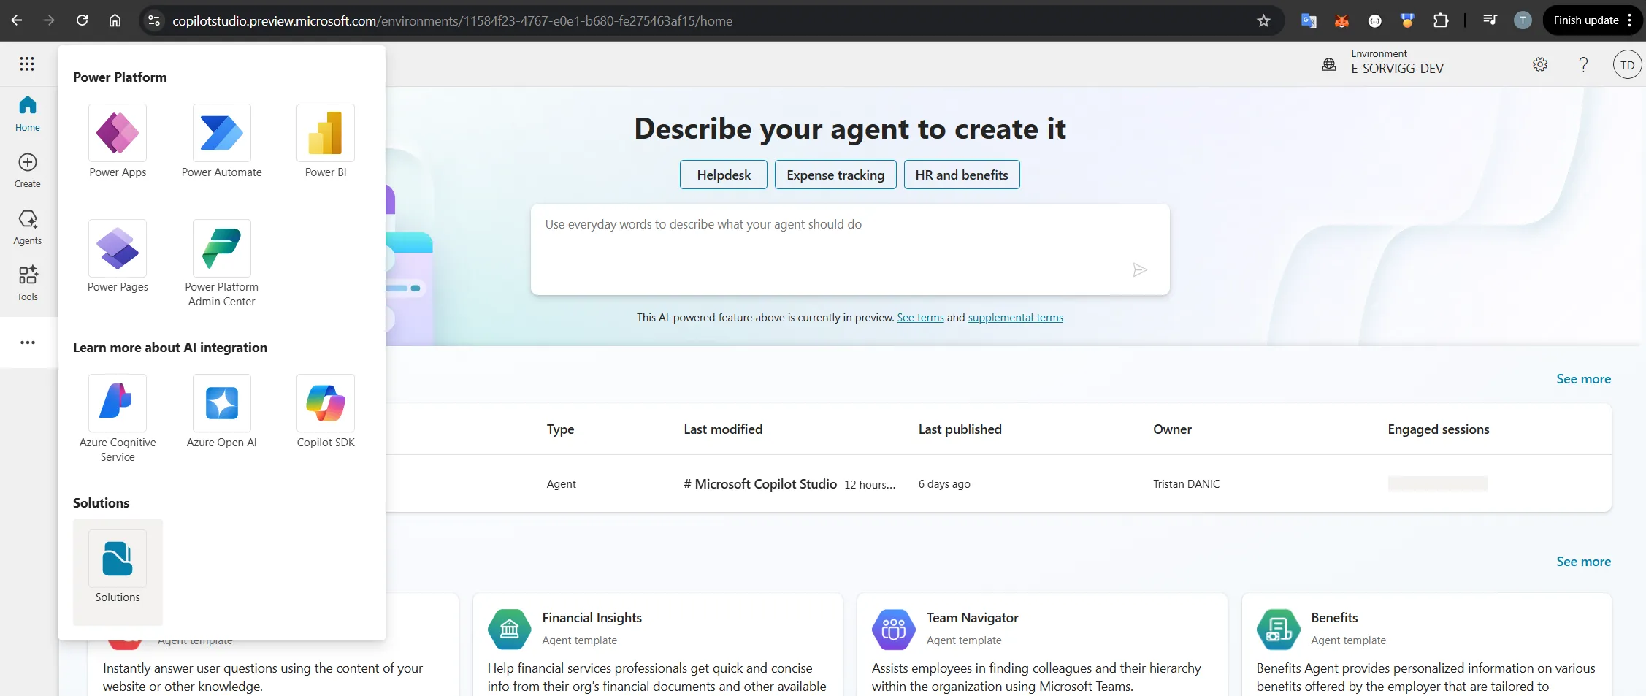Select the HR and benefits suggestion chip
1646x696 pixels.
click(962, 175)
